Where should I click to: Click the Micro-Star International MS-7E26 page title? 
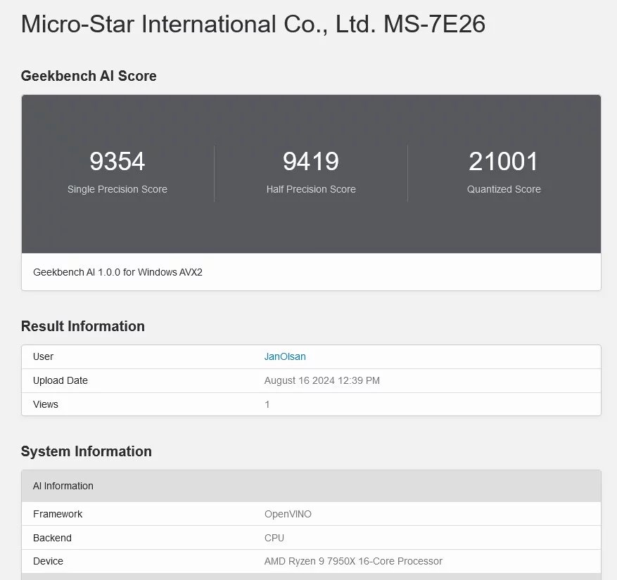[x=253, y=24]
